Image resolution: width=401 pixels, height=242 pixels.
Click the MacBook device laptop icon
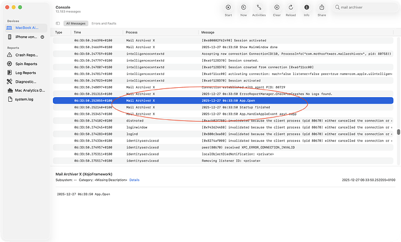click(9, 28)
